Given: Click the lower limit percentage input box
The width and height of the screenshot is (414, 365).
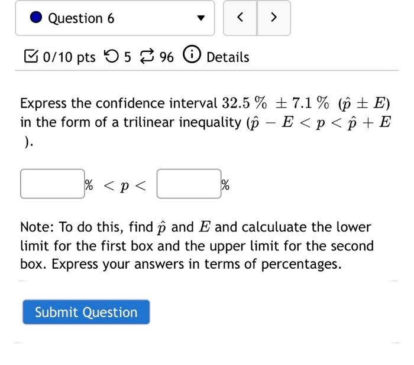Looking at the screenshot, I should (53, 184).
